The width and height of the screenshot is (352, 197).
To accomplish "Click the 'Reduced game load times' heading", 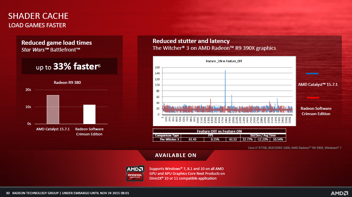I will pyautogui.click(x=57, y=43).
